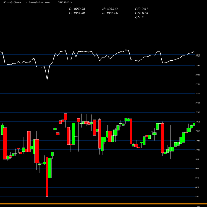Select the BSE scrip code label
207x207 pixels.
[65, 2]
